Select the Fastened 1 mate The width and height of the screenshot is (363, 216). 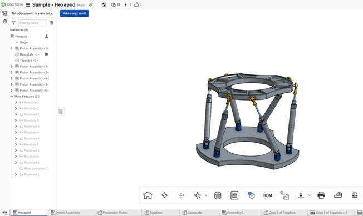[32, 175]
